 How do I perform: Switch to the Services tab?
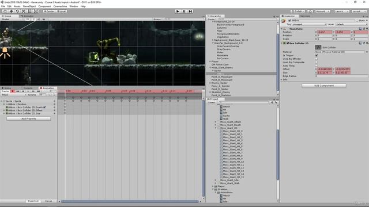pyautogui.click(x=305, y=16)
